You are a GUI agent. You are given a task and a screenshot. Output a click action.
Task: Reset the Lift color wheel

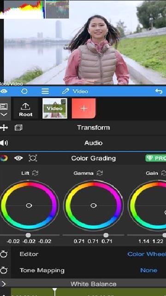click(35, 173)
